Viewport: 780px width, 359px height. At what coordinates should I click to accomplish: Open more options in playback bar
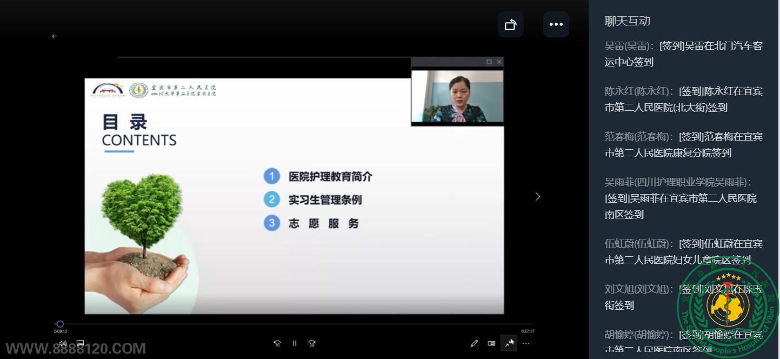526,343
